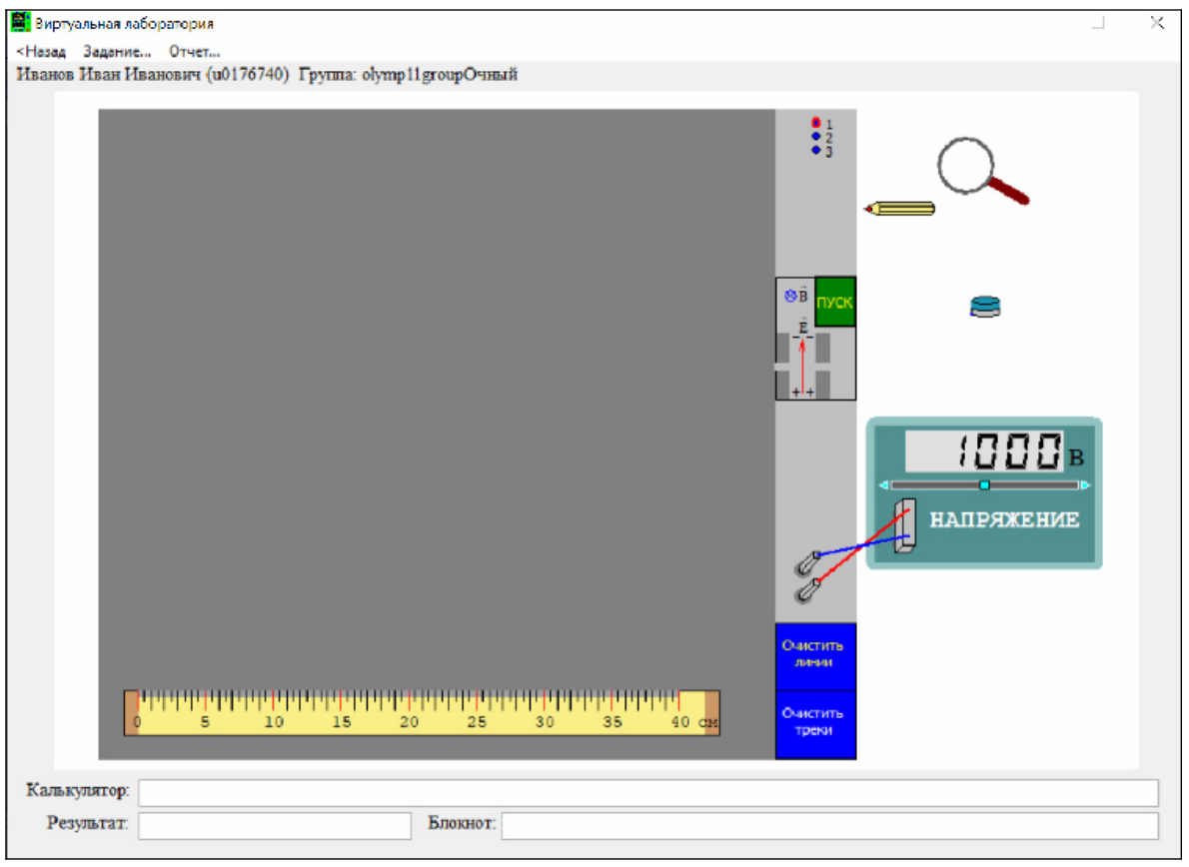Click the Очистить треки button
This screenshot has width=1189, height=867.
pos(815,724)
